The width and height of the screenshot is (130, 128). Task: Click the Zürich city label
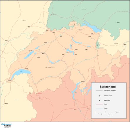coord(73,37)
